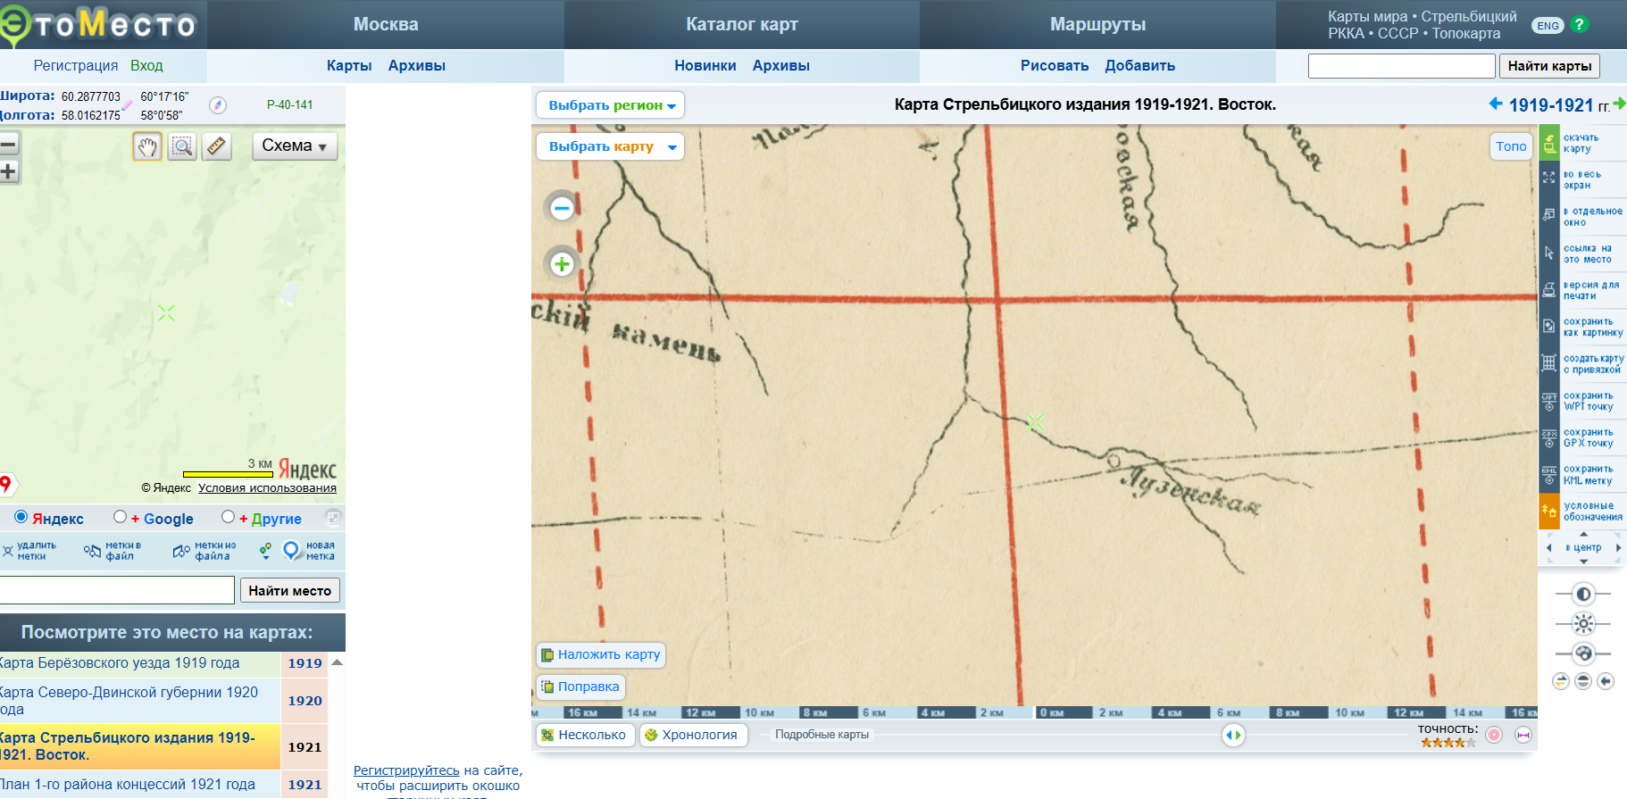Go to the Маршруты section
Screen dimensions: 1627x799
click(1097, 25)
